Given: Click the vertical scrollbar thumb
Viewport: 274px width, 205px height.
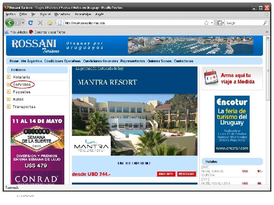Looking at the screenshot, I should pyautogui.click(x=268, y=71).
